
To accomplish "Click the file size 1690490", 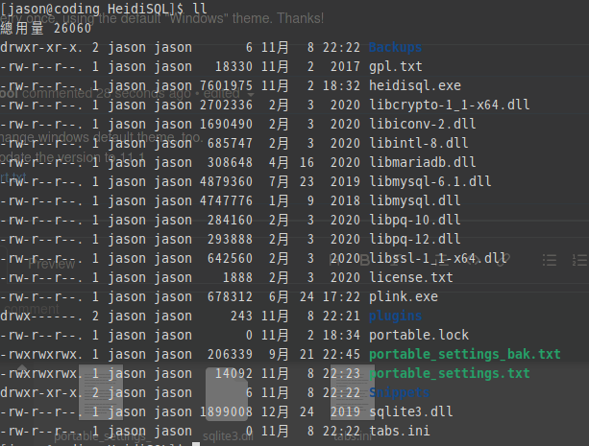I will pyautogui.click(x=226, y=124).
